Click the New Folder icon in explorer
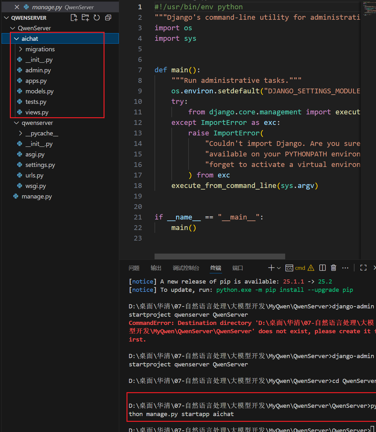Image resolution: width=376 pixels, height=432 pixels. [85, 18]
